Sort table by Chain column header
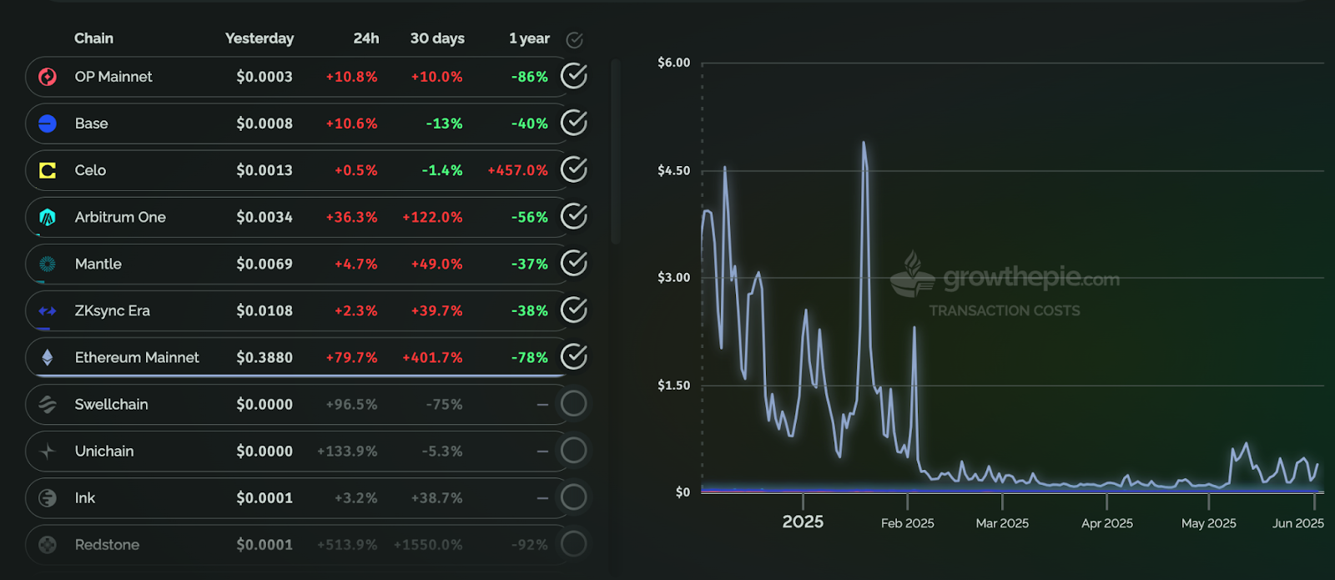1335x580 pixels. 93,38
